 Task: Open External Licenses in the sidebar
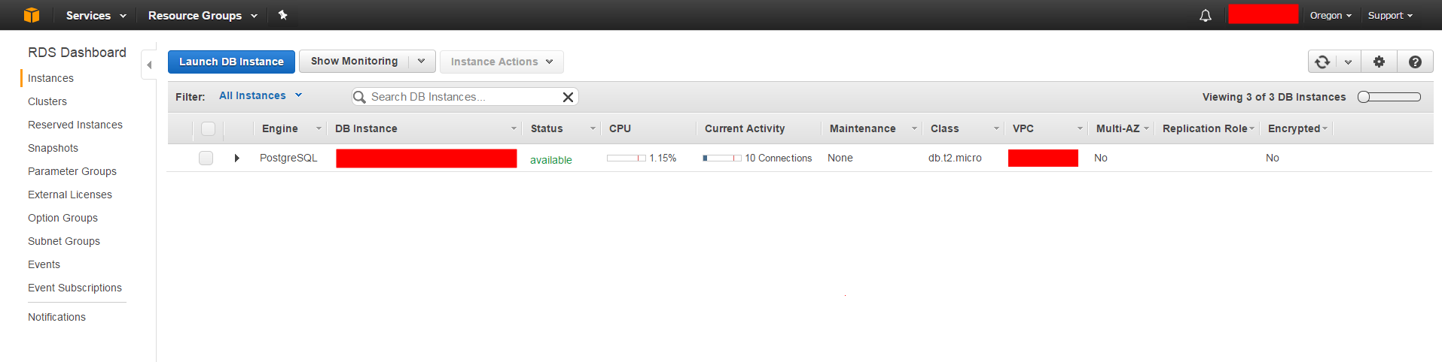pyautogui.click(x=70, y=195)
